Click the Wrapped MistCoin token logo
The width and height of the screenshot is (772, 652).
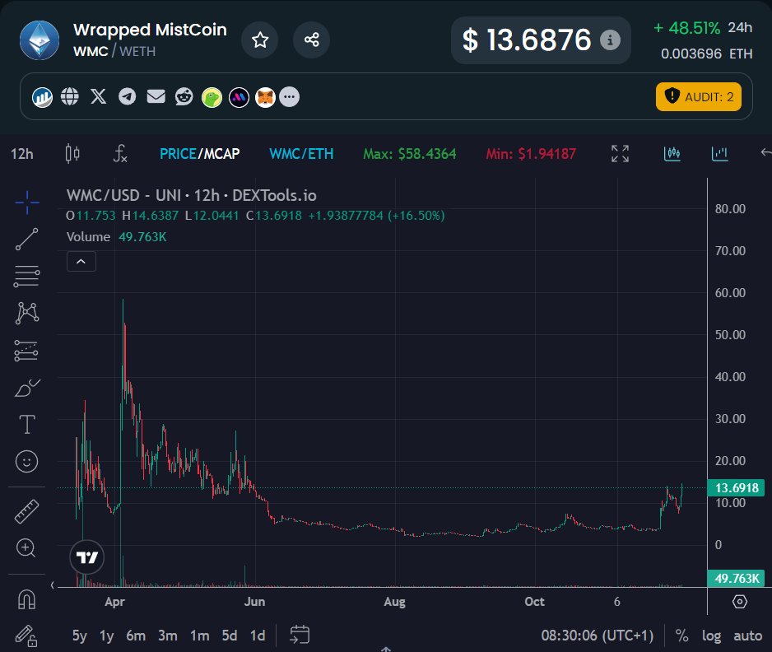tap(40, 40)
